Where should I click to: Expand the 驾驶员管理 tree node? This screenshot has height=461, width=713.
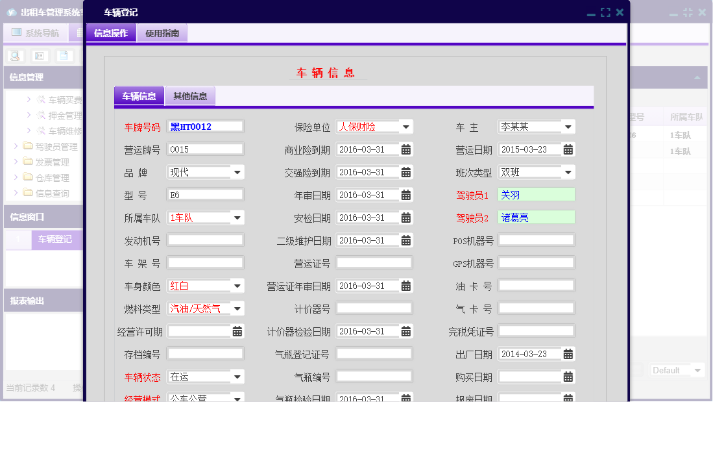point(16,145)
